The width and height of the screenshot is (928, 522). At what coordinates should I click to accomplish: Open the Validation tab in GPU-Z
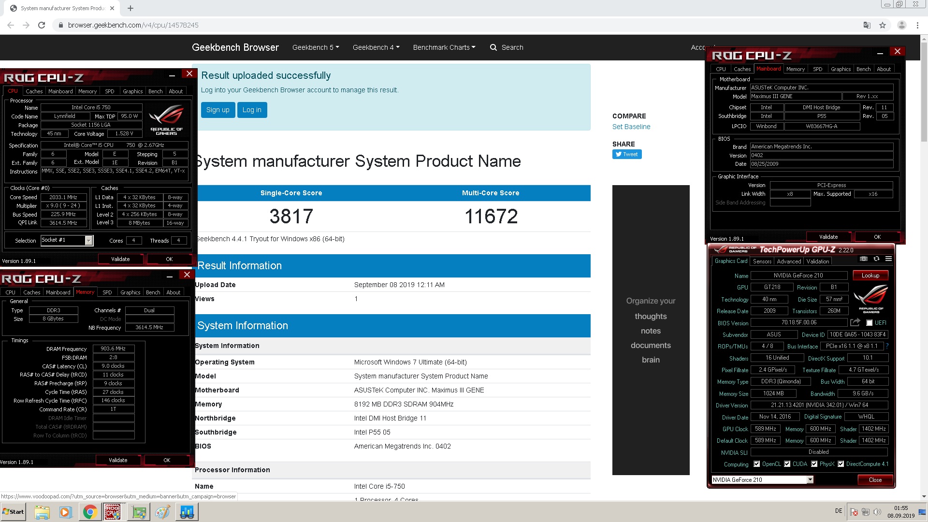pyautogui.click(x=818, y=261)
